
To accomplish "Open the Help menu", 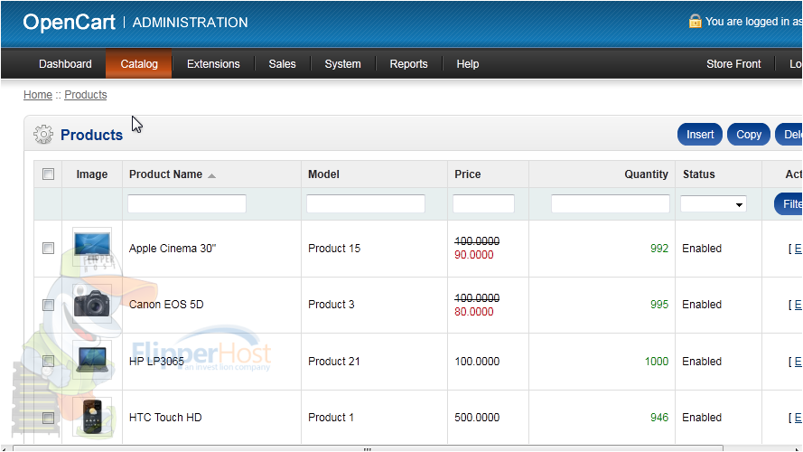I will point(468,64).
